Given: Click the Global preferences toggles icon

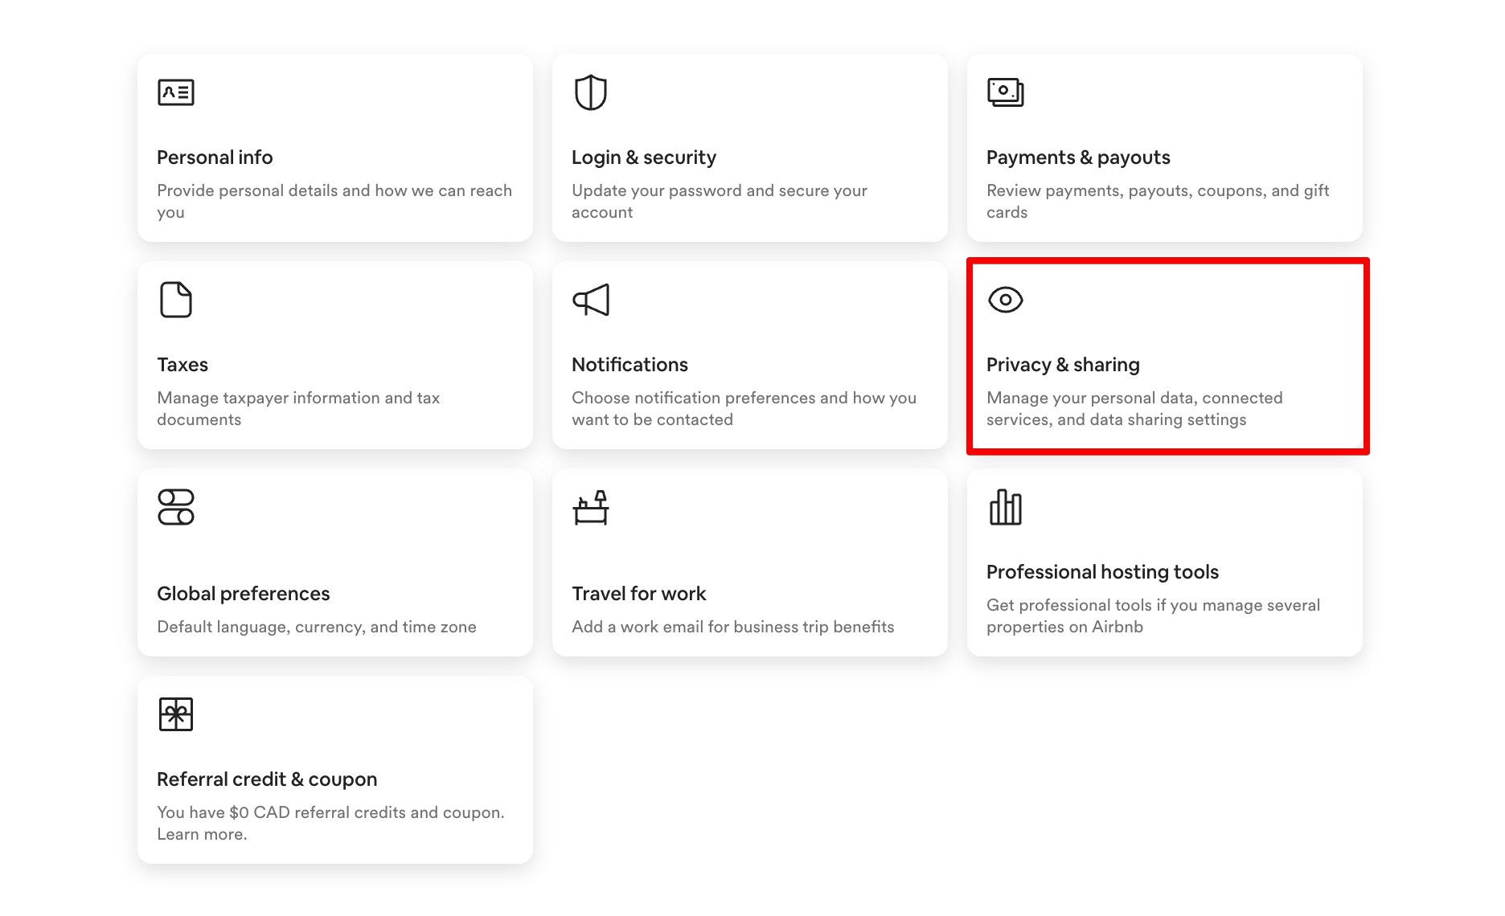Looking at the screenshot, I should (x=176, y=507).
